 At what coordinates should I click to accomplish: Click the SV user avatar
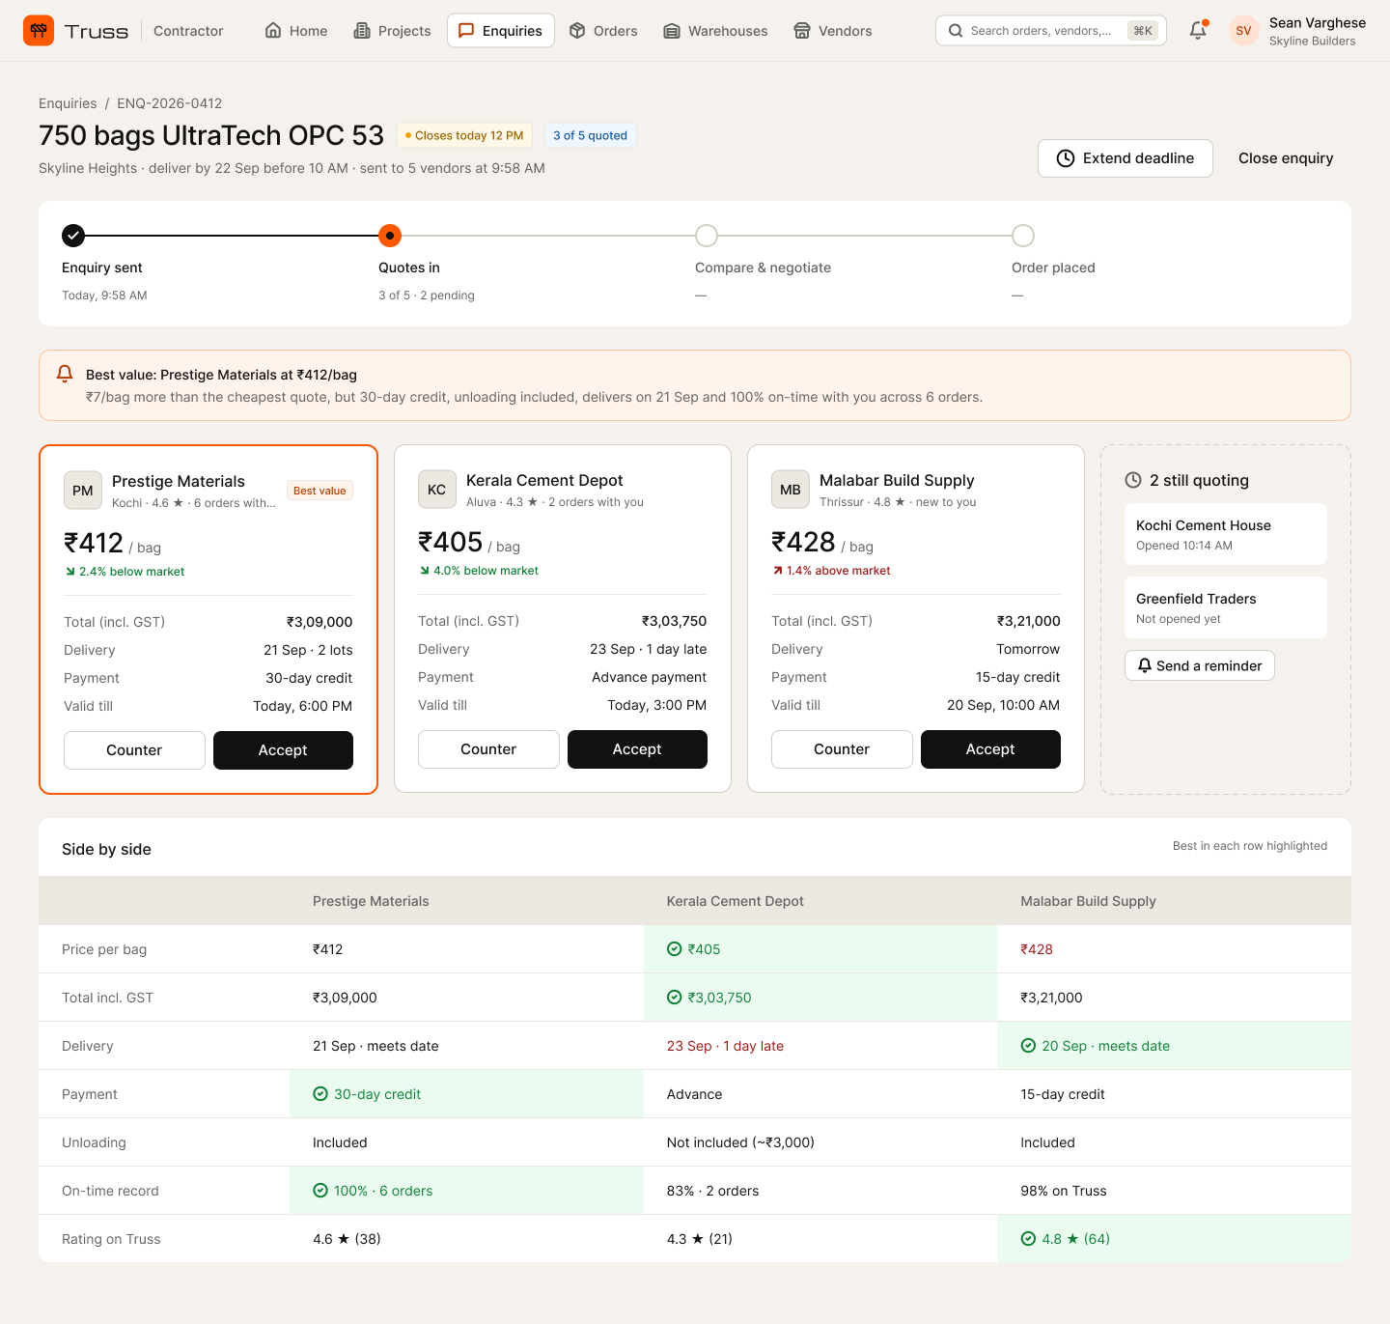point(1243,31)
